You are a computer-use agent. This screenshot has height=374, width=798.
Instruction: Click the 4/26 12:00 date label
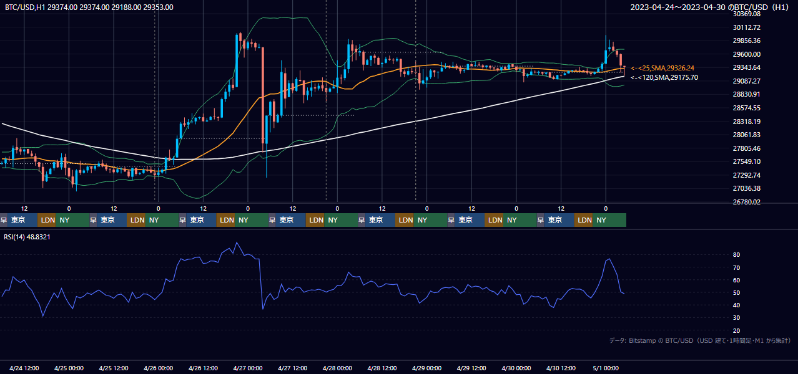pos(203,368)
